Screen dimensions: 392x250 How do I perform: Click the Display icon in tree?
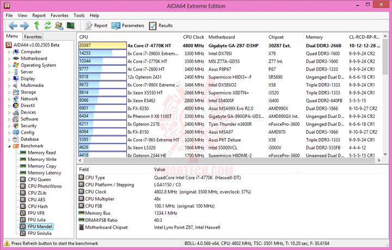coord(16,79)
